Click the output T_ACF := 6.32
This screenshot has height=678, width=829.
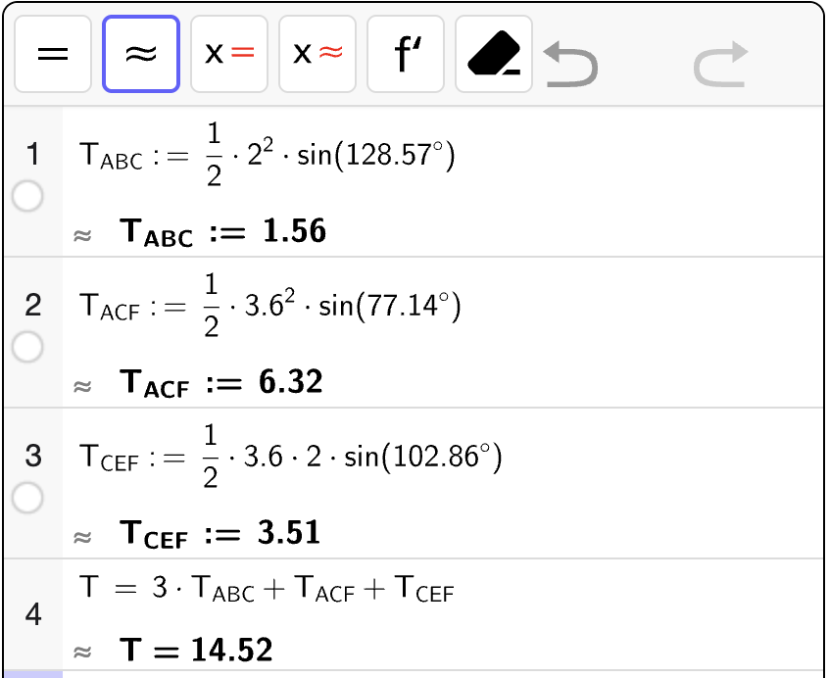click(x=221, y=382)
